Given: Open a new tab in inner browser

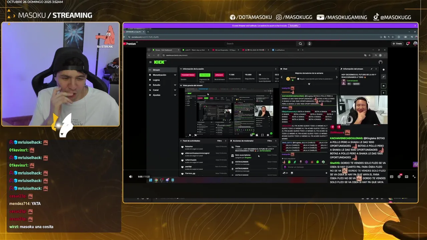Looking at the screenshot, I should pos(303,50).
